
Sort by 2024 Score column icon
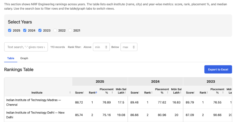coord(139,93)
